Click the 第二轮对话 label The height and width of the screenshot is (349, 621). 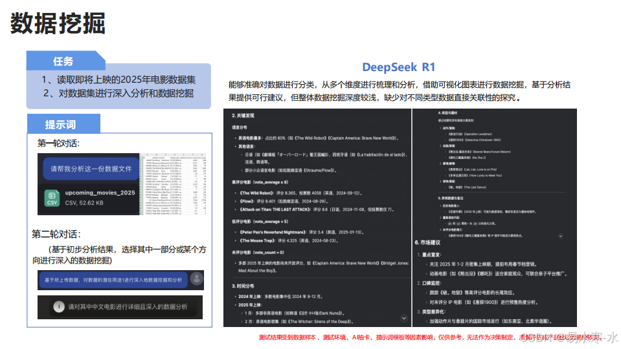tap(56, 235)
